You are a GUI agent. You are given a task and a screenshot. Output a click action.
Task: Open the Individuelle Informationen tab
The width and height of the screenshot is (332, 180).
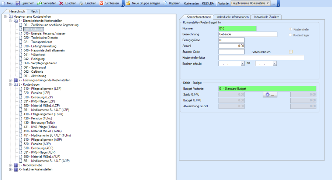[x=232, y=17]
